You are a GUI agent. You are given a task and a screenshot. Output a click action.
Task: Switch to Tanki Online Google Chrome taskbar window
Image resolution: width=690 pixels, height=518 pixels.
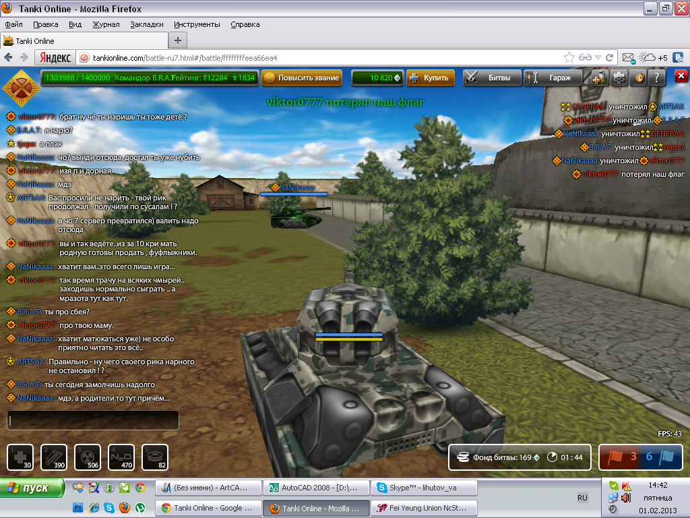208,508
